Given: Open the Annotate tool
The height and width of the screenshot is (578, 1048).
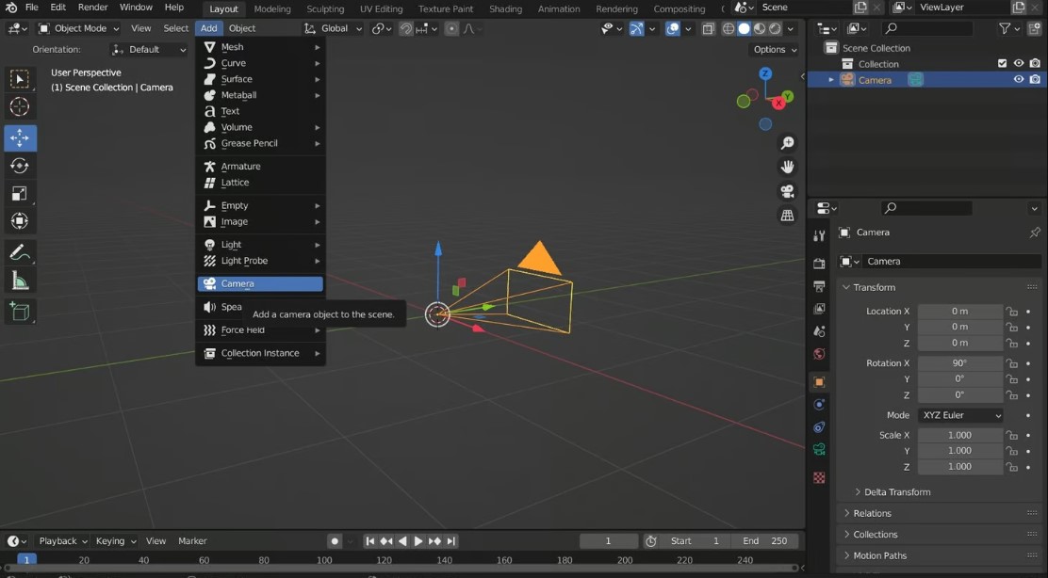Looking at the screenshot, I should [20, 252].
